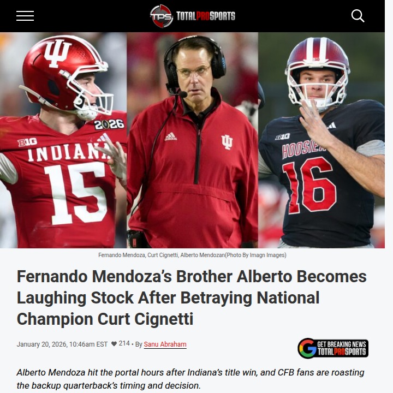Click the IU emblem on the coach's jacket
This screenshot has width=393, height=393.
227,142
